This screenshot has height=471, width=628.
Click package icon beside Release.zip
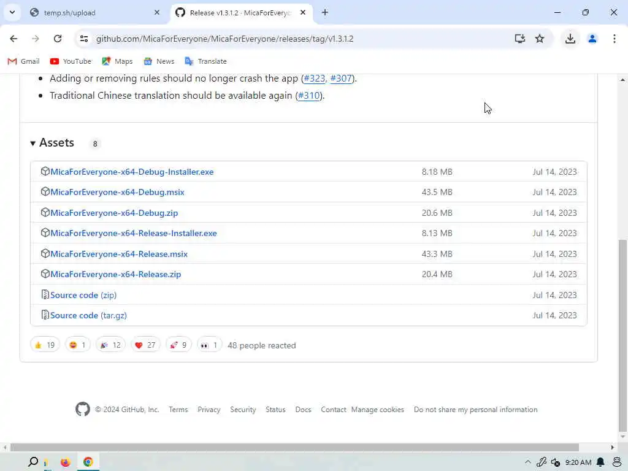coord(45,274)
